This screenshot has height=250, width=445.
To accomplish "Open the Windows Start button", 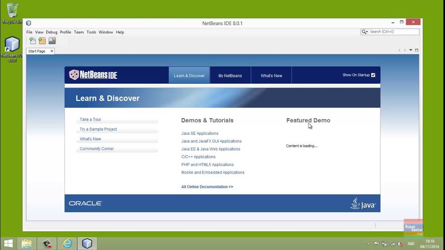I will tap(8, 244).
